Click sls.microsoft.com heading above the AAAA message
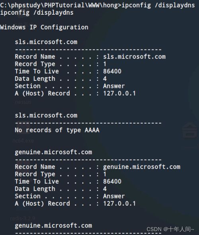Image resolution: width=199 pixels, height=235 pixels. point(46,115)
